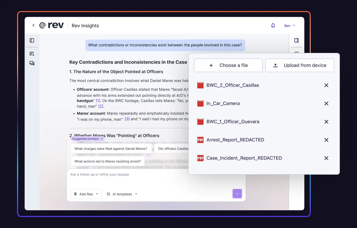
Task: Send message with purple arrow button
Action: click(x=237, y=194)
